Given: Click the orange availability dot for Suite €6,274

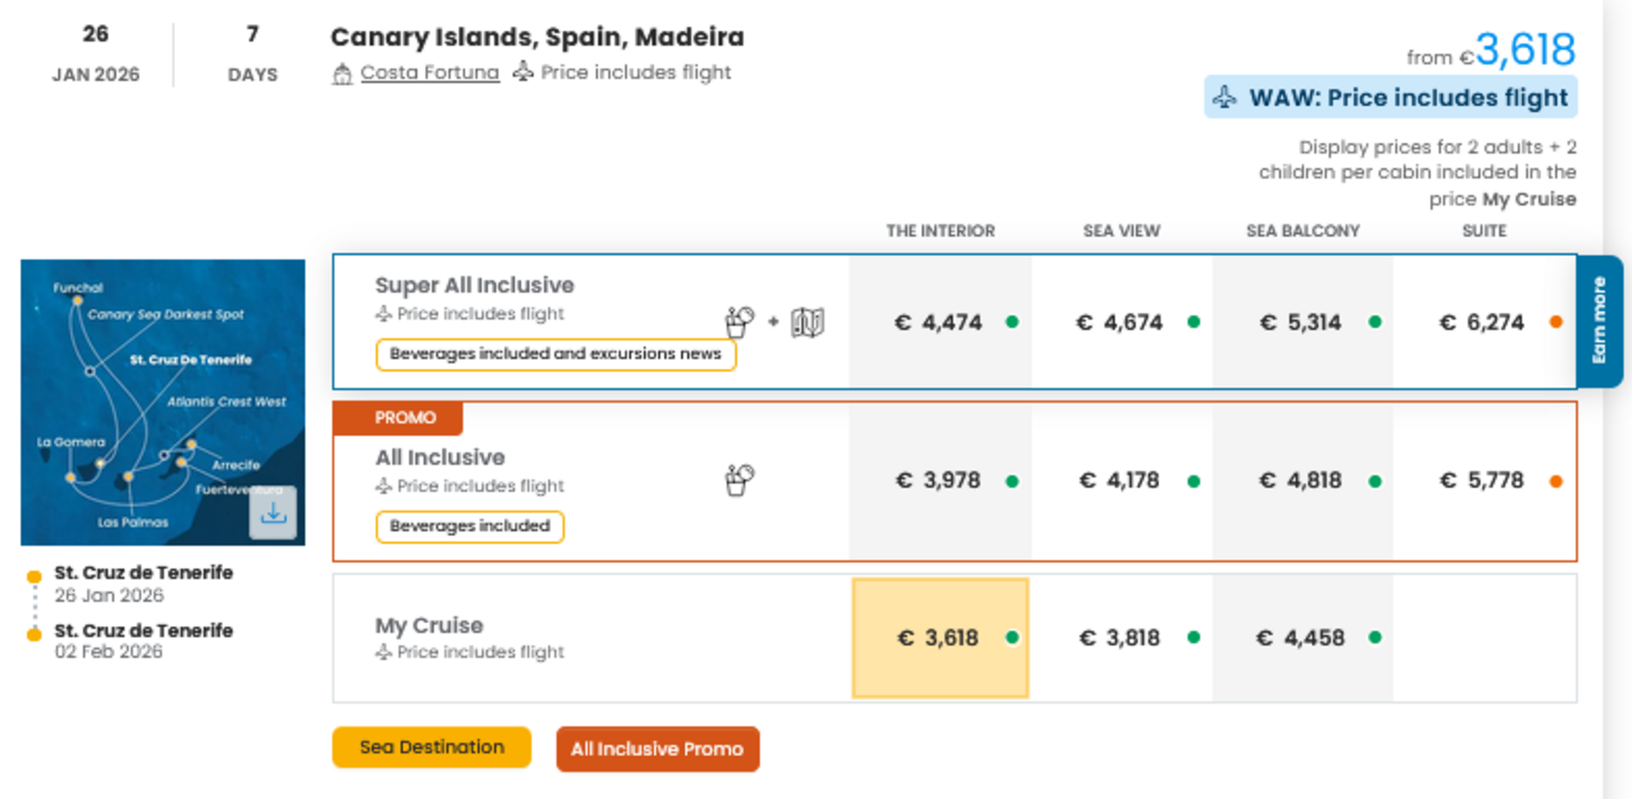Looking at the screenshot, I should pyautogui.click(x=1557, y=322).
